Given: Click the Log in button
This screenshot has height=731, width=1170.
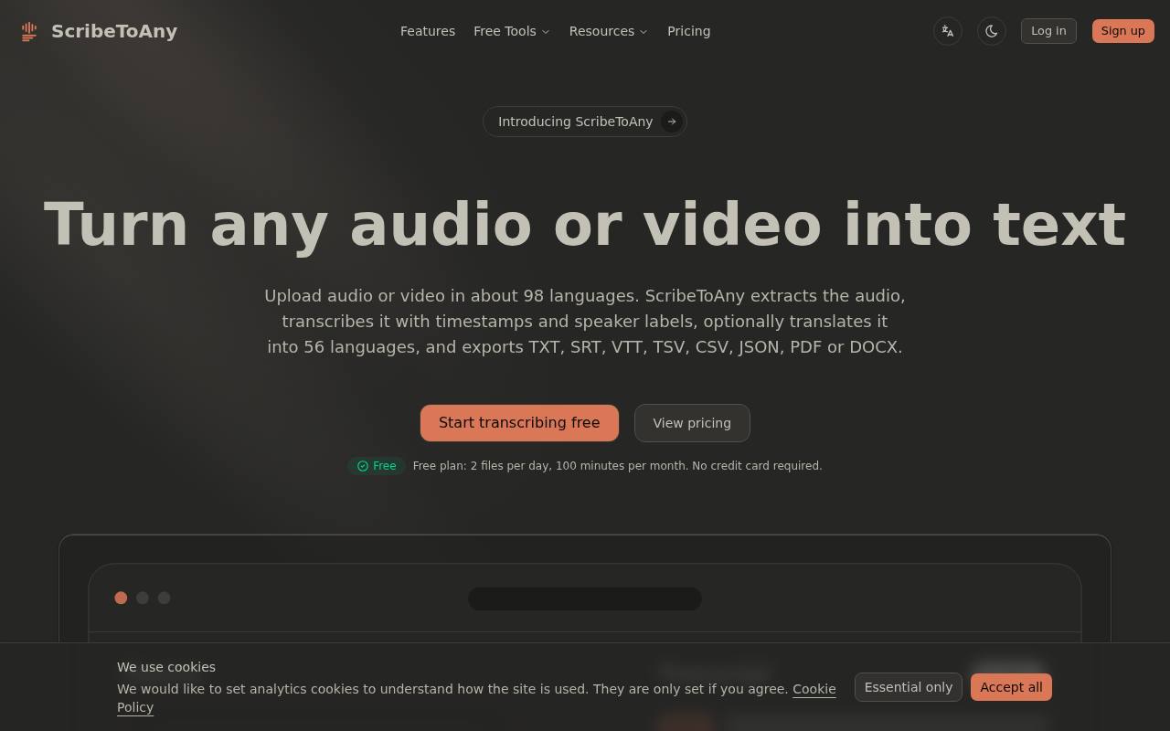Looking at the screenshot, I should pos(1048,31).
